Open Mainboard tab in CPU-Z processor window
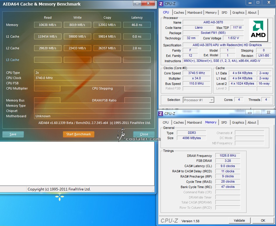This screenshot has width=276, height=226. click(x=195, y=13)
